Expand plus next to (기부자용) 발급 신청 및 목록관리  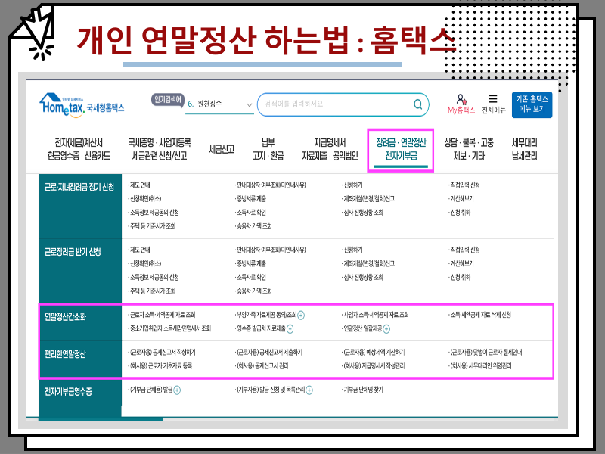(x=309, y=390)
